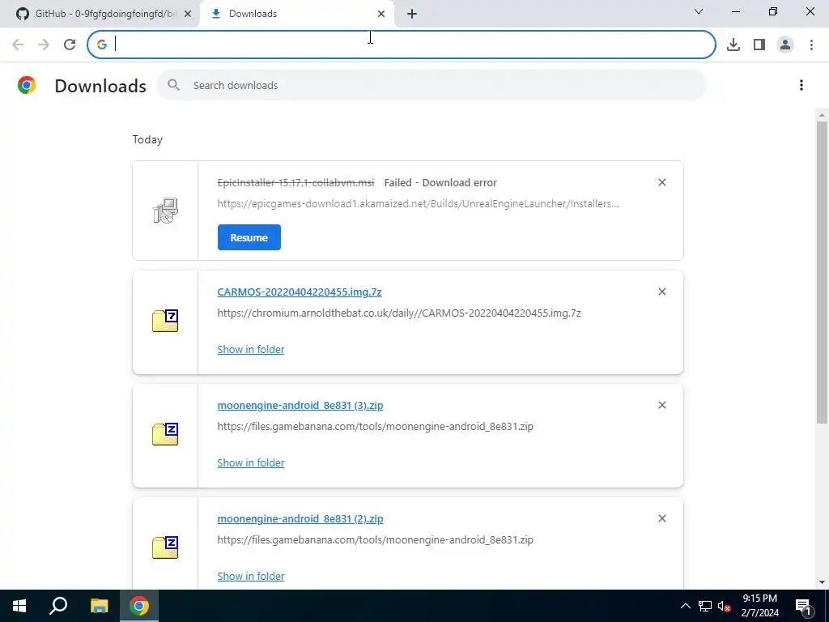Open CARMOS-20220404220455.img.7z file link
Image resolution: width=829 pixels, height=622 pixels.
click(300, 292)
